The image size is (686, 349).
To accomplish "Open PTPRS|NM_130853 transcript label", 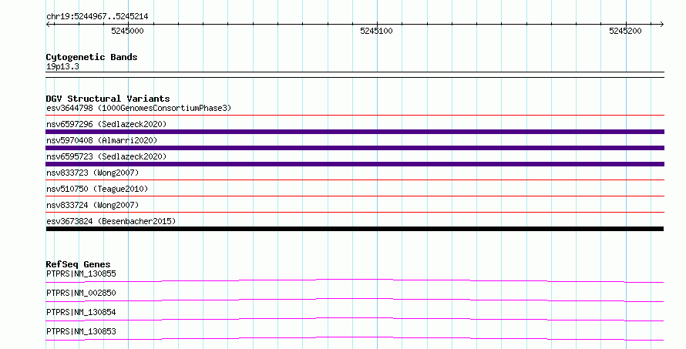I will 82,331.
